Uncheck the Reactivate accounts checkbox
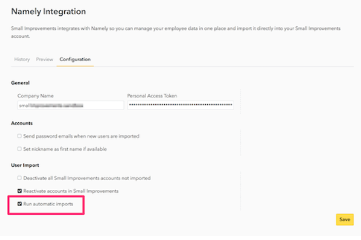The width and height of the screenshot is (361, 240). 19,191
